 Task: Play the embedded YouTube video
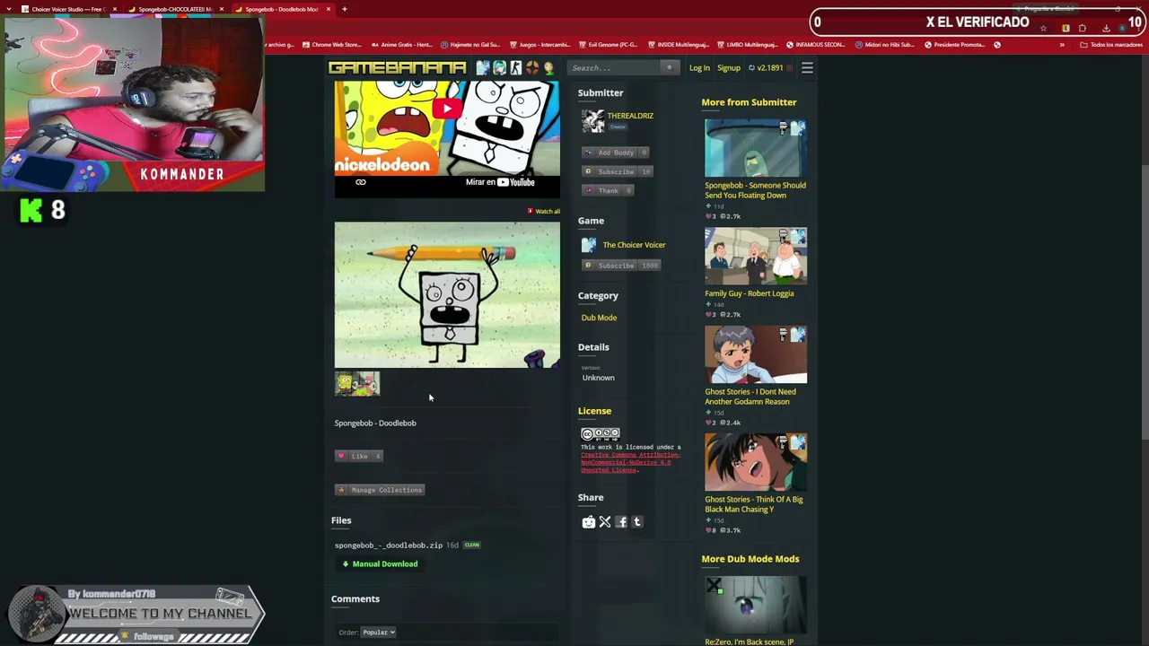pyautogui.click(x=447, y=109)
